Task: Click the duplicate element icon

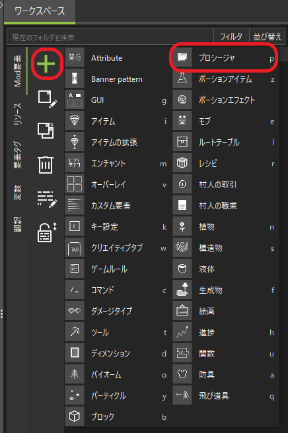Action: coord(46,130)
